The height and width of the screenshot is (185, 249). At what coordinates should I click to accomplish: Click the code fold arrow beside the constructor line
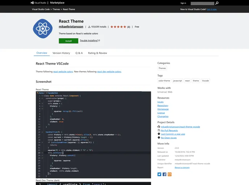click(42, 98)
